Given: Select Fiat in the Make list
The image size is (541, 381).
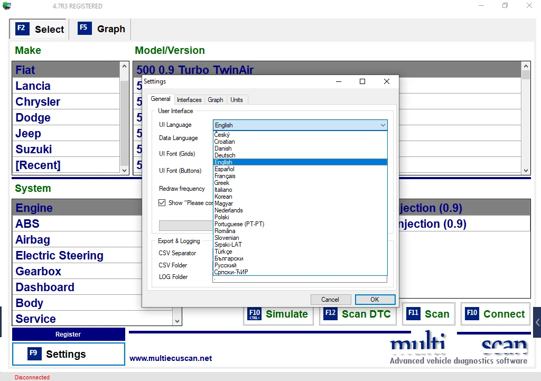Looking at the screenshot, I should [66, 70].
